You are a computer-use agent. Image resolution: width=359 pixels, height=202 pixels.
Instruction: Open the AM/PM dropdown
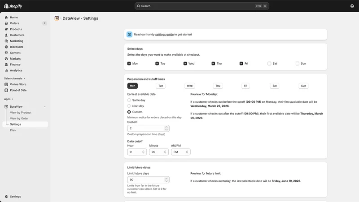click(181, 152)
